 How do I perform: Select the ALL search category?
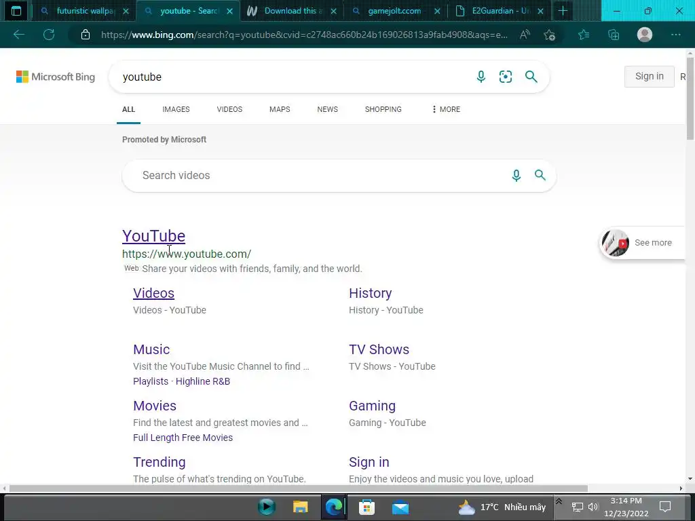128,109
